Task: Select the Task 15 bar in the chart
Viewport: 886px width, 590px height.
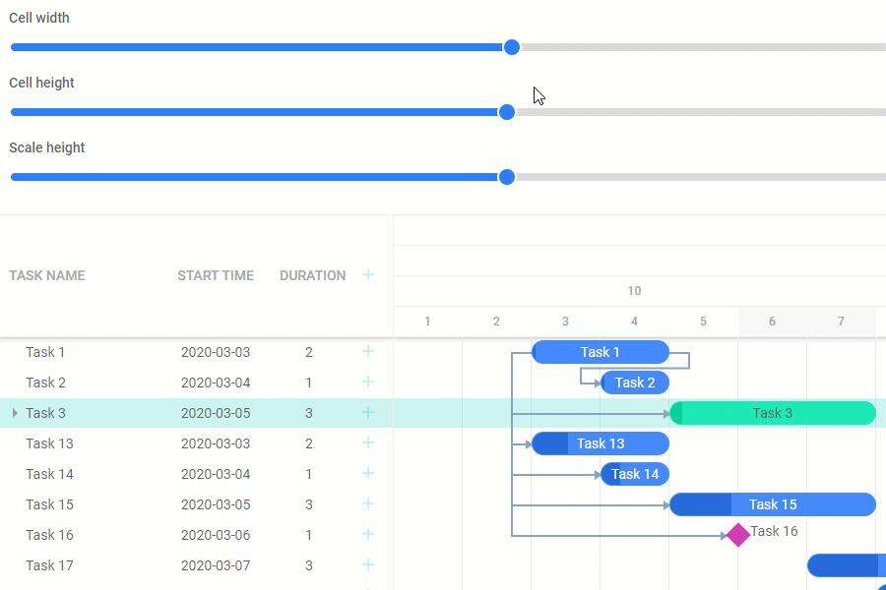Action: pos(773,504)
